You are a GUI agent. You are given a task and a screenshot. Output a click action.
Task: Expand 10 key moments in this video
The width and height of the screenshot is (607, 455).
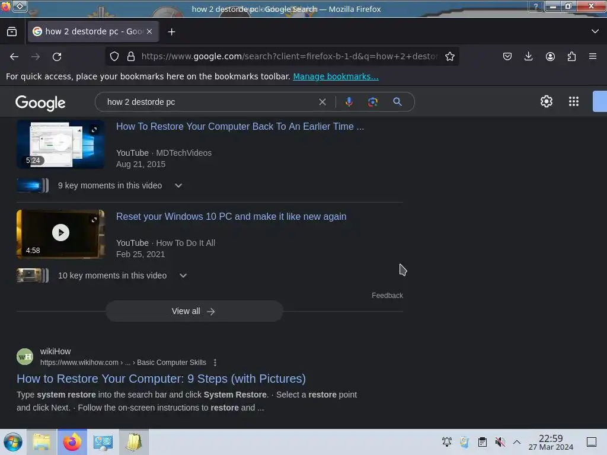click(183, 275)
